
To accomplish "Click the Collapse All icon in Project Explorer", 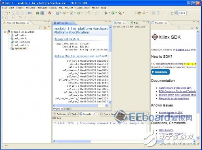I will [40, 28].
